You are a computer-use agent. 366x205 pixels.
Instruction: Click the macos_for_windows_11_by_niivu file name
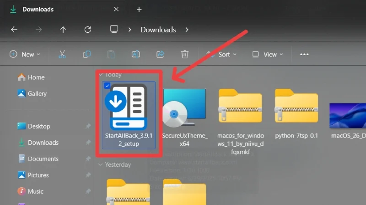point(241,143)
